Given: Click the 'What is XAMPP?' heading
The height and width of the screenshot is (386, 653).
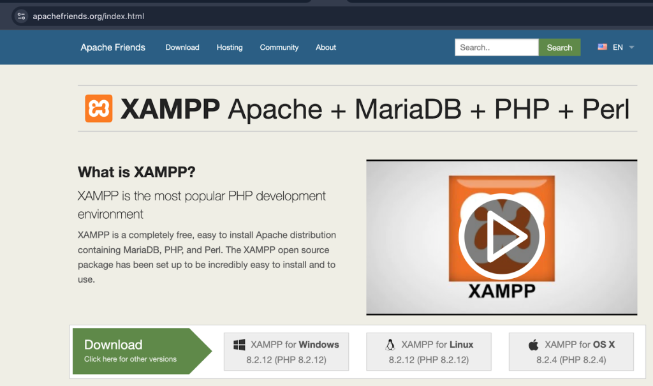Looking at the screenshot, I should coord(136,172).
